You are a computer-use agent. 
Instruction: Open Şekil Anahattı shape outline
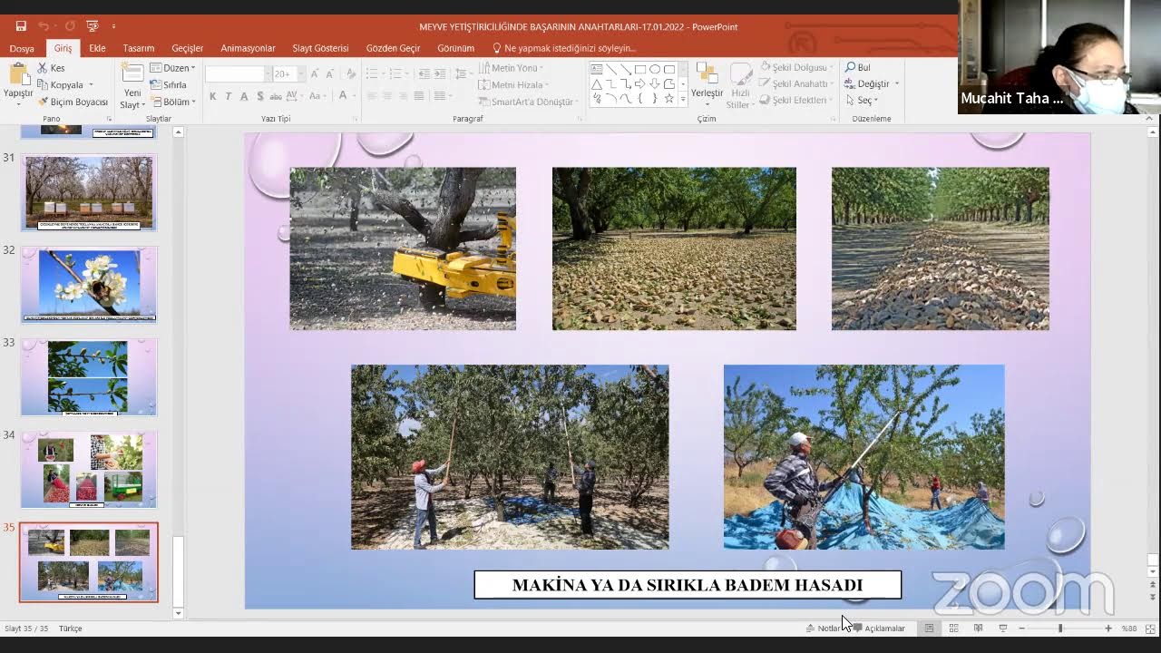[796, 83]
